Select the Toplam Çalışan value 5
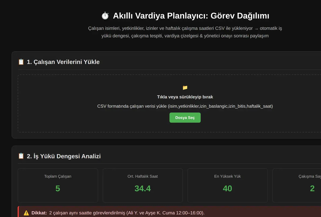 [x=58, y=188]
